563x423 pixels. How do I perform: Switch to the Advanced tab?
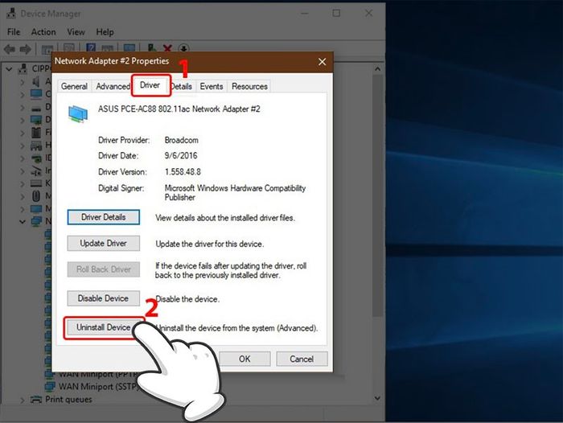113,86
